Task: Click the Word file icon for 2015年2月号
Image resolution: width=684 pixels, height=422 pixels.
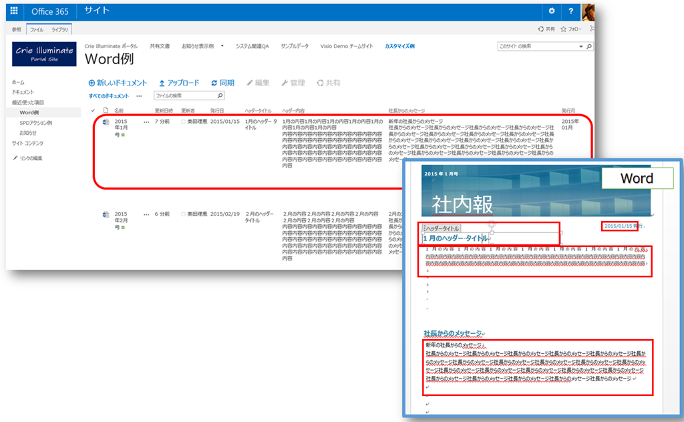Action: tap(106, 214)
